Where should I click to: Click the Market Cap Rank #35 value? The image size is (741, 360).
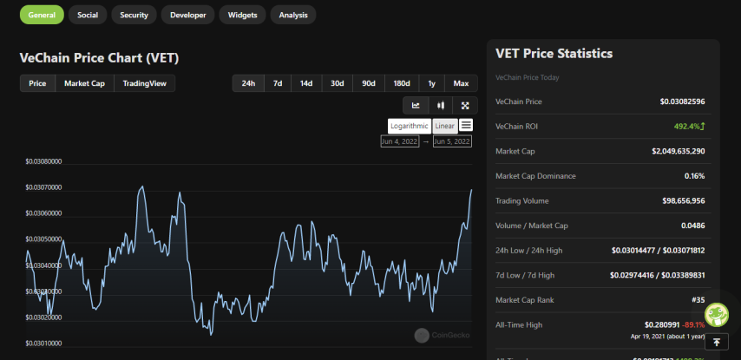[x=698, y=300]
